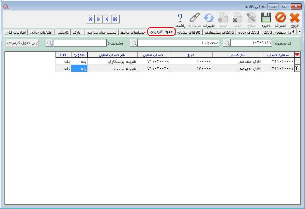The width and height of the screenshot is (305, 209).
Task: Select the آقای مقدمی row's account name cell
Action: pyautogui.click(x=237, y=62)
